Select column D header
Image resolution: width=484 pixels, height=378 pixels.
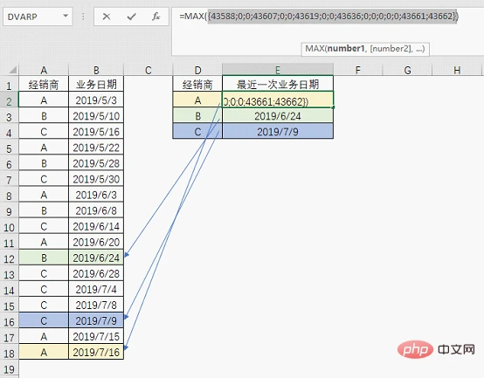tap(197, 70)
